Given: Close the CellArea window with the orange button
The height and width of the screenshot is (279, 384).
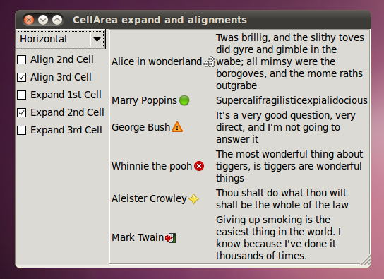Looking at the screenshot, I should [29, 20].
